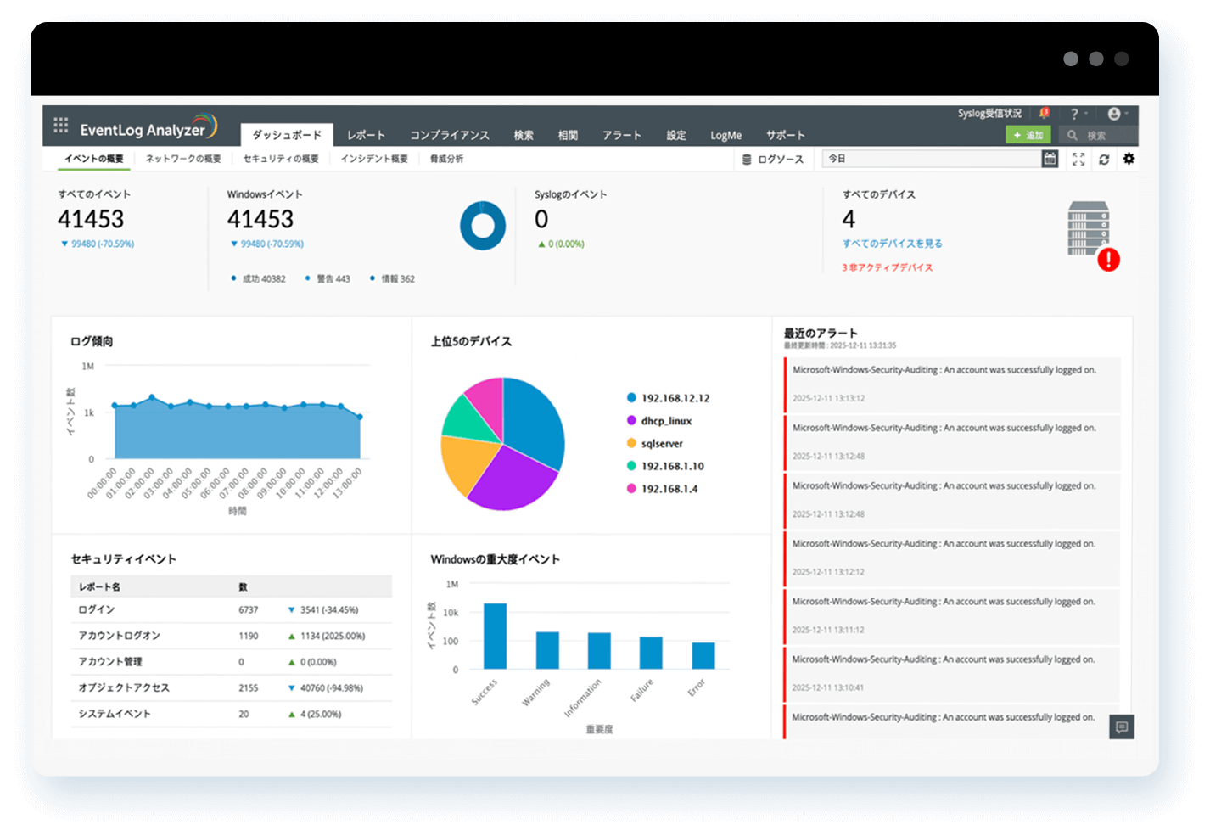This screenshot has width=1210, height=836.
Task: Click the user account profile icon
Action: pyautogui.click(x=1112, y=112)
